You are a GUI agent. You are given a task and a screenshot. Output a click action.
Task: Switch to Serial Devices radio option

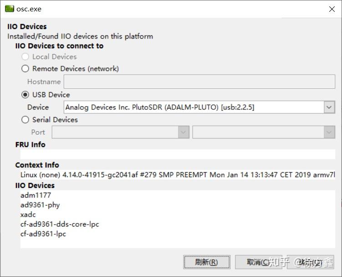[26, 120]
